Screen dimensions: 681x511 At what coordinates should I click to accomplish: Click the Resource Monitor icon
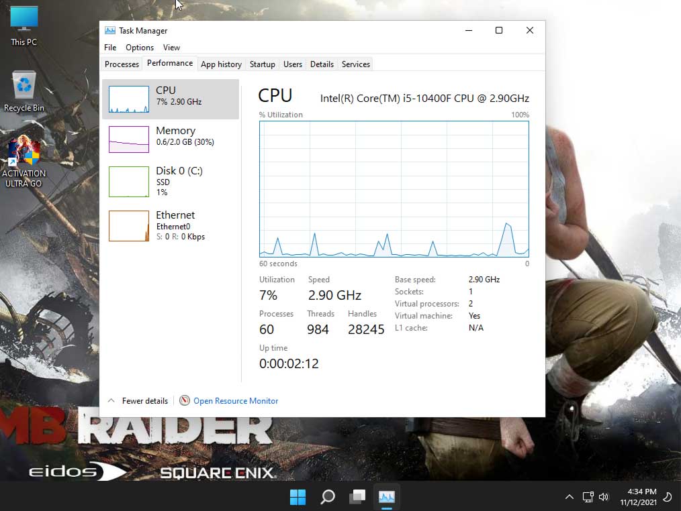coord(185,400)
